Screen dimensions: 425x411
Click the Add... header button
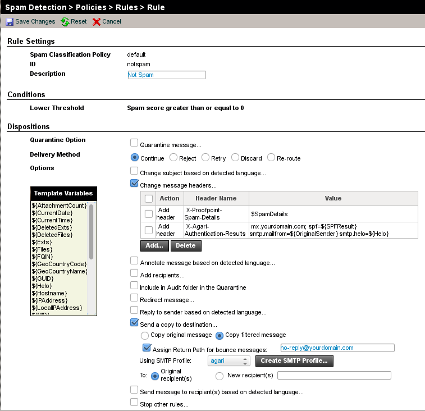point(154,245)
